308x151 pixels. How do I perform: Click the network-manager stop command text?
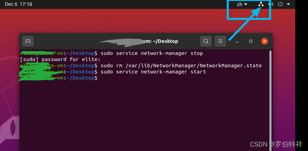pyautogui.click(x=152, y=53)
